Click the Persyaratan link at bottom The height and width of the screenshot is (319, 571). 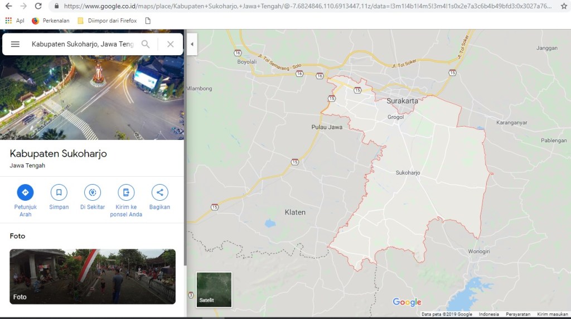(x=518, y=315)
